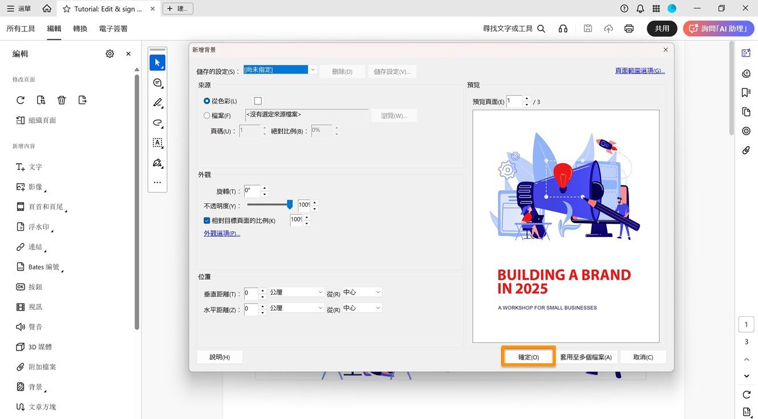
Task: Open the 頁面範圍選項 link
Action: tap(640, 70)
